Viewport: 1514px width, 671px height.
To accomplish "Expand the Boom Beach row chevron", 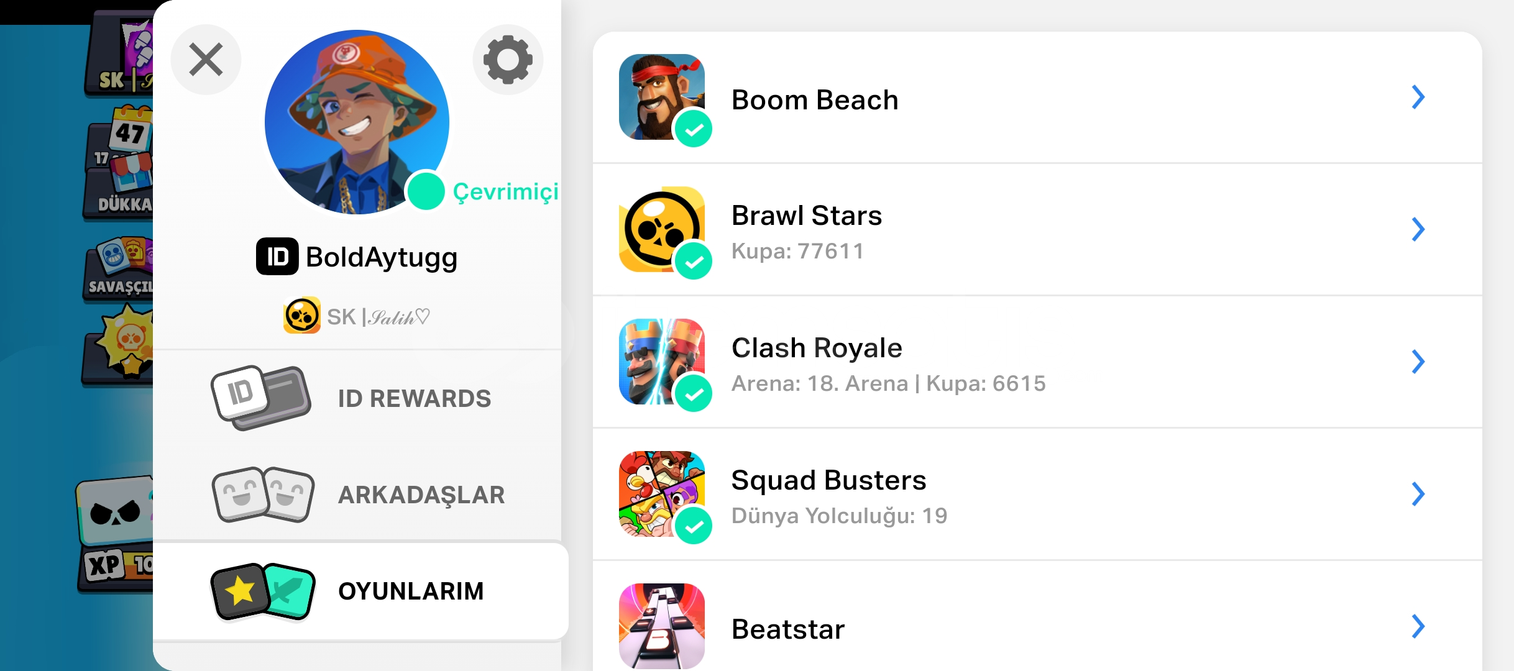I will click(1418, 97).
